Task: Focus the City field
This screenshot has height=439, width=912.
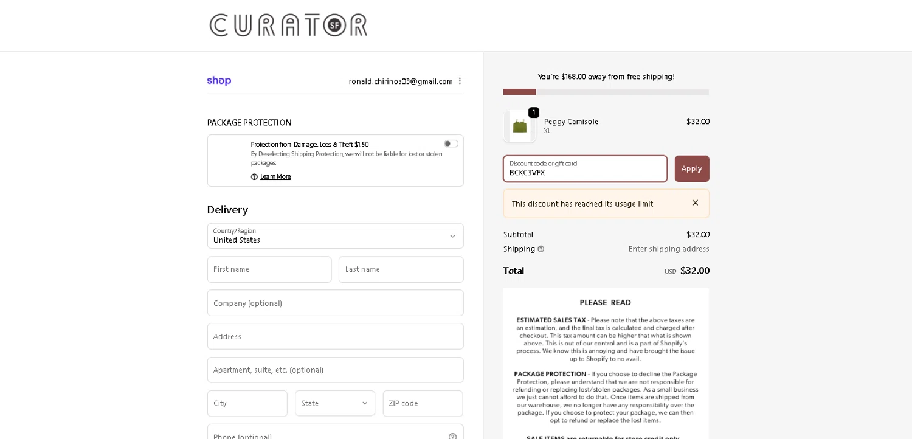Action: pos(247,404)
